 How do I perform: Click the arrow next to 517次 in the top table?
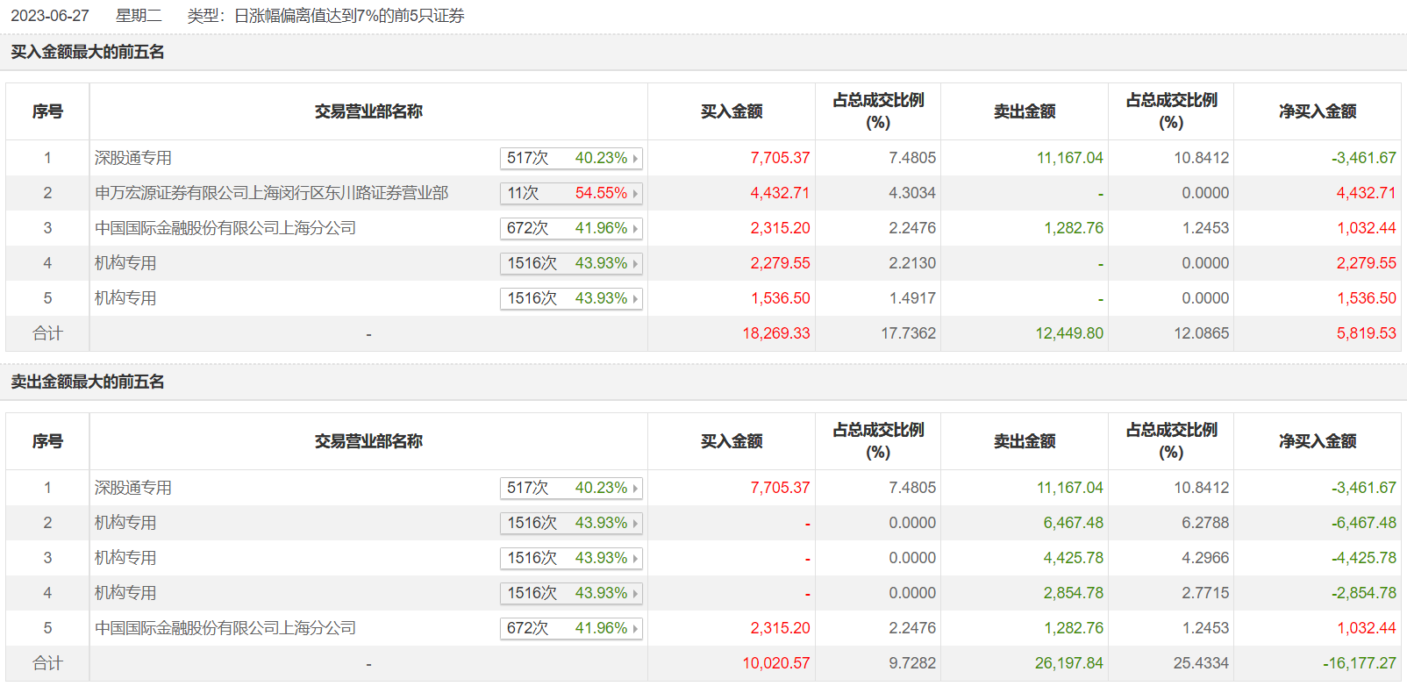pos(635,158)
